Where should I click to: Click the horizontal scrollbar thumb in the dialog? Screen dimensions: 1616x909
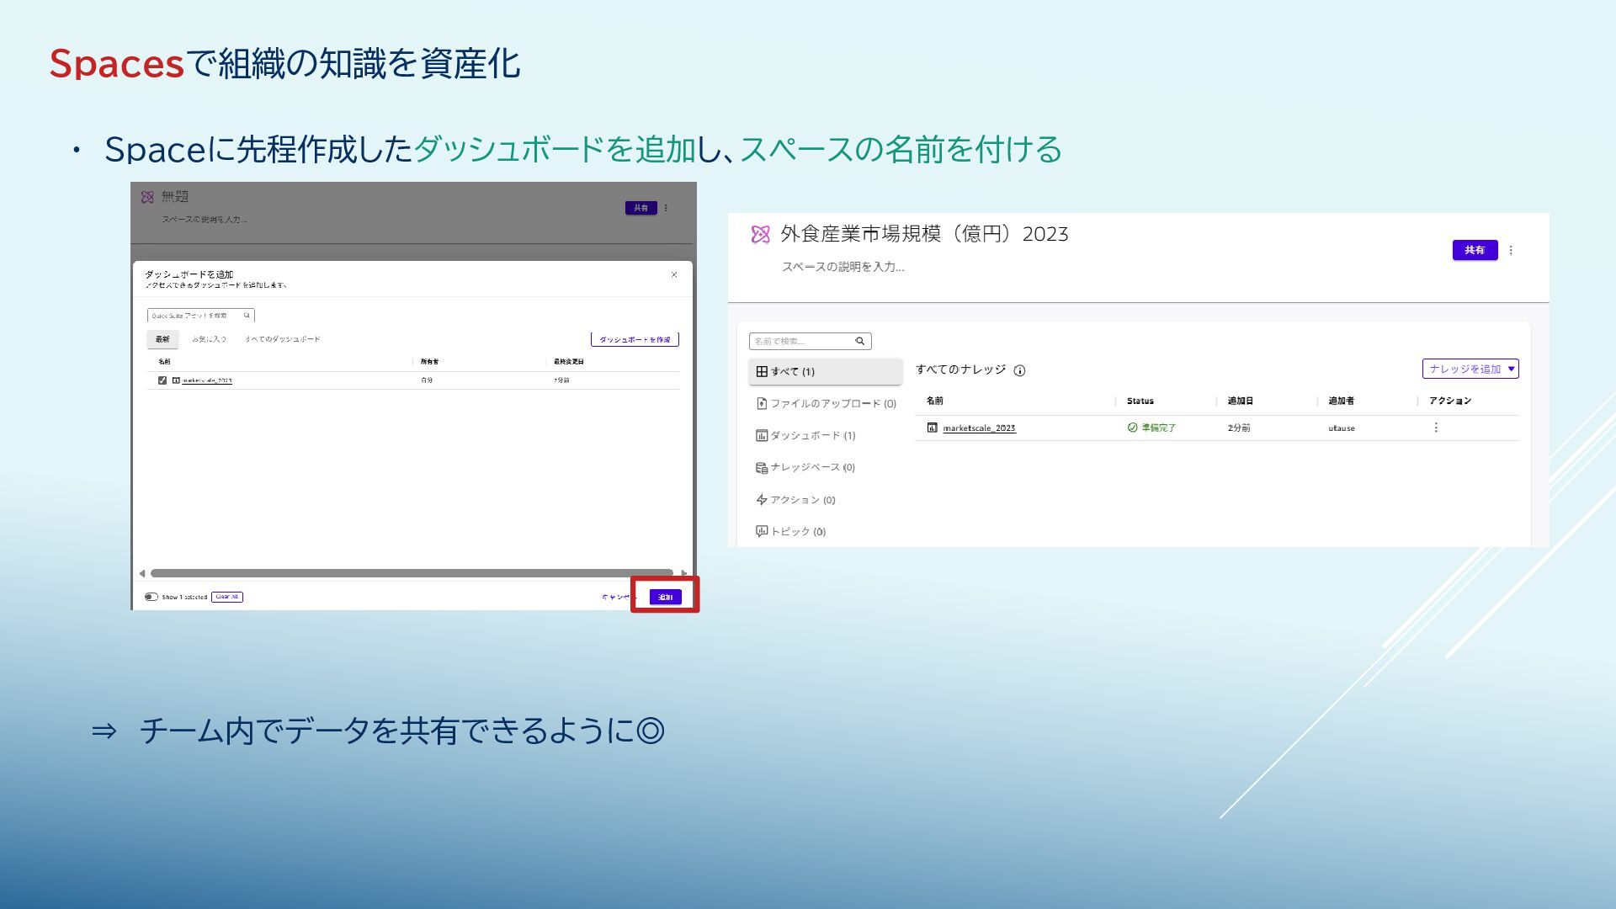pyautogui.click(x=412, y=573)
